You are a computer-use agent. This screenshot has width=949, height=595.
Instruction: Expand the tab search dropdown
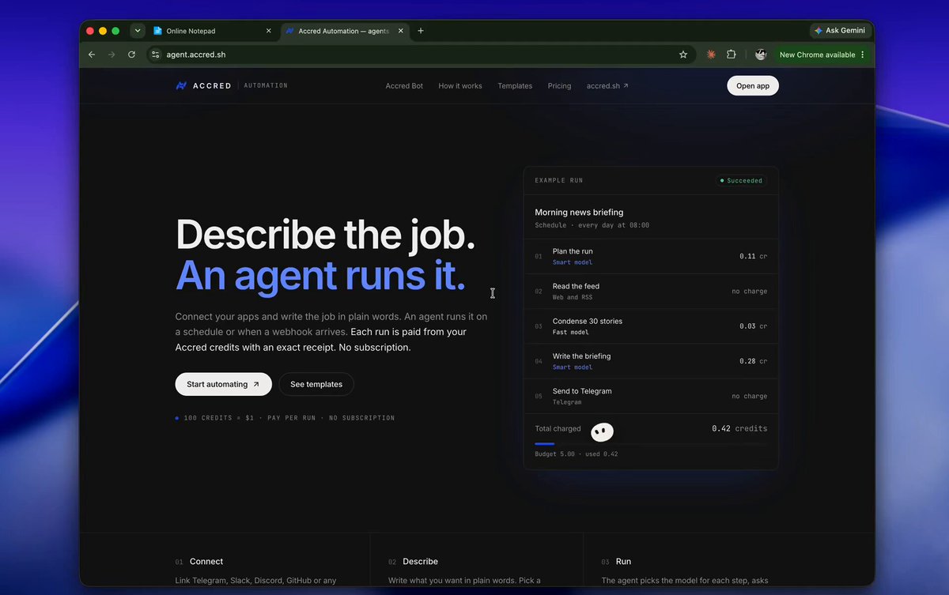pyautogui.click(x=138, y=31)
